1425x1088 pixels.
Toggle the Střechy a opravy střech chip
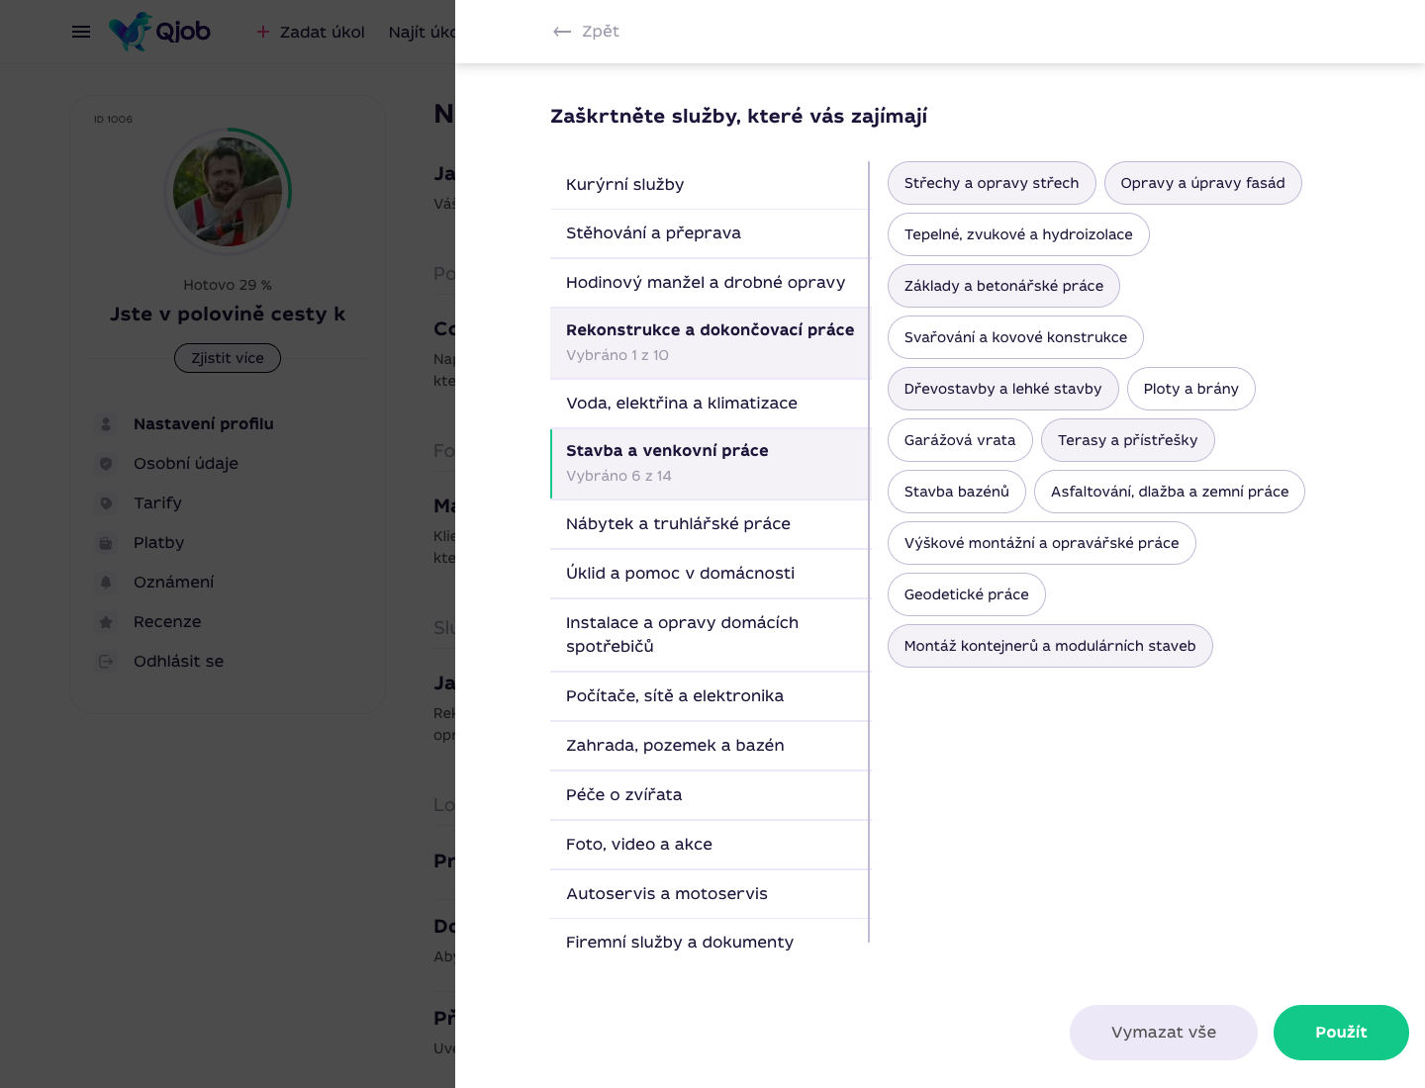992,183
